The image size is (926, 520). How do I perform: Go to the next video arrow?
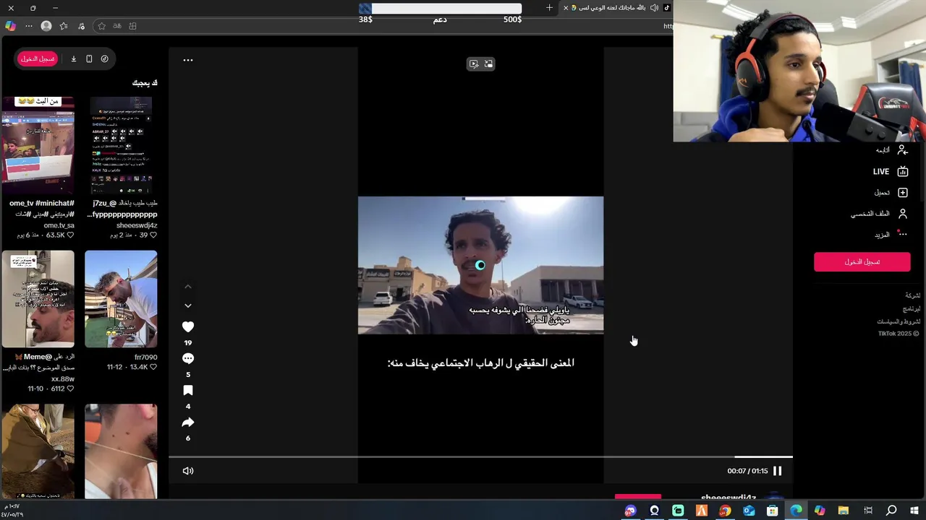point(188,306)
